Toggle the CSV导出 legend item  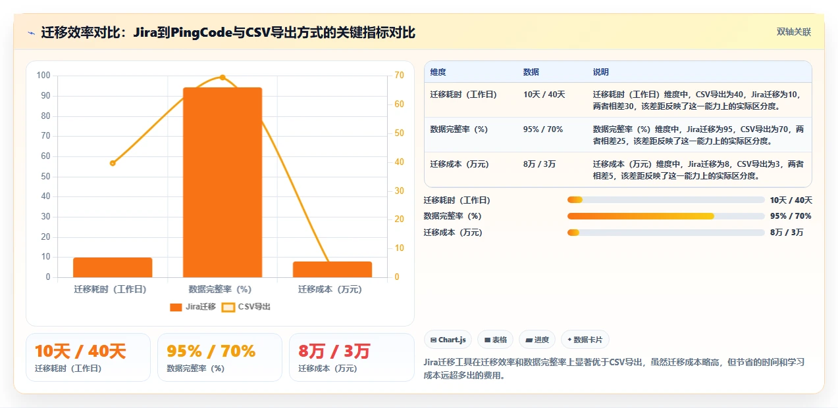(246, 307)
